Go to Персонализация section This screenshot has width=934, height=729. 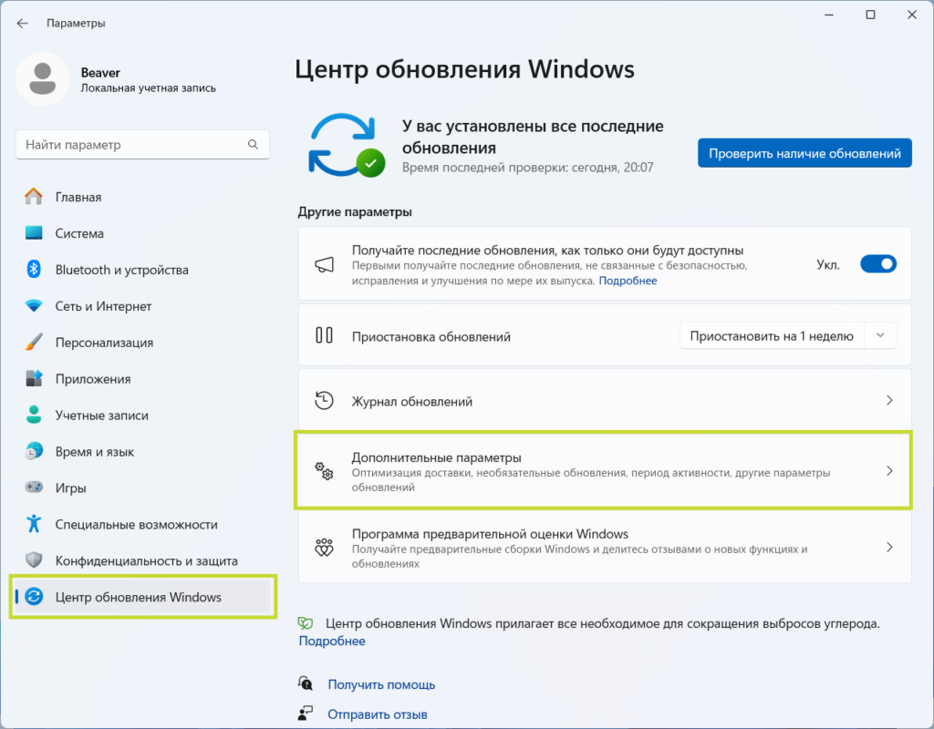pos(143,343)
